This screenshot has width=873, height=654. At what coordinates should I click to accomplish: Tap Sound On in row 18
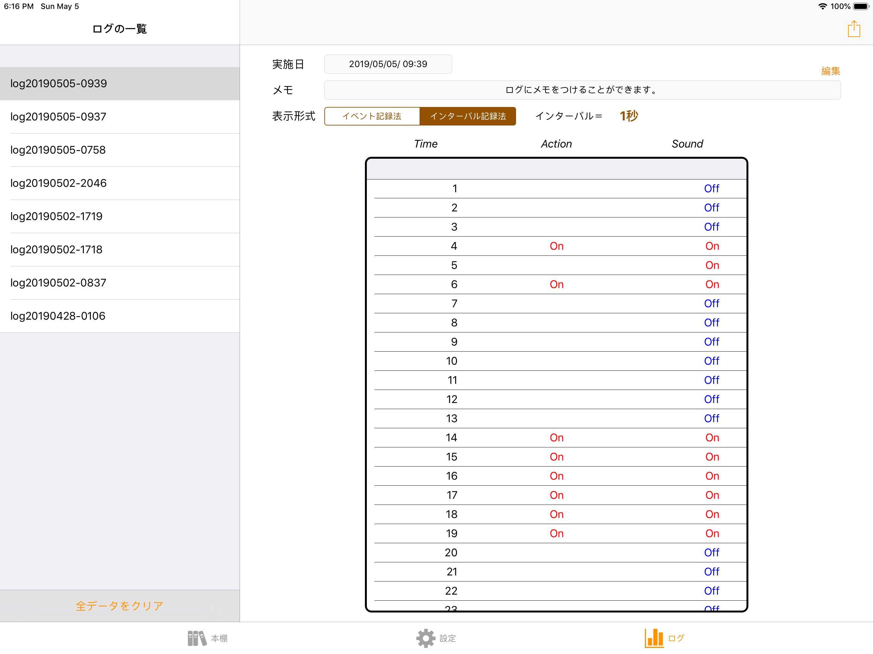[x=712, y=514]
